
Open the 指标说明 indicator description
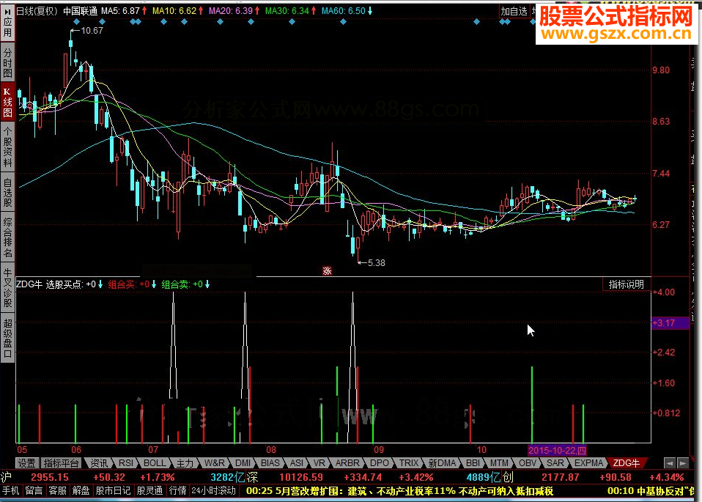[x=626, y=284]
